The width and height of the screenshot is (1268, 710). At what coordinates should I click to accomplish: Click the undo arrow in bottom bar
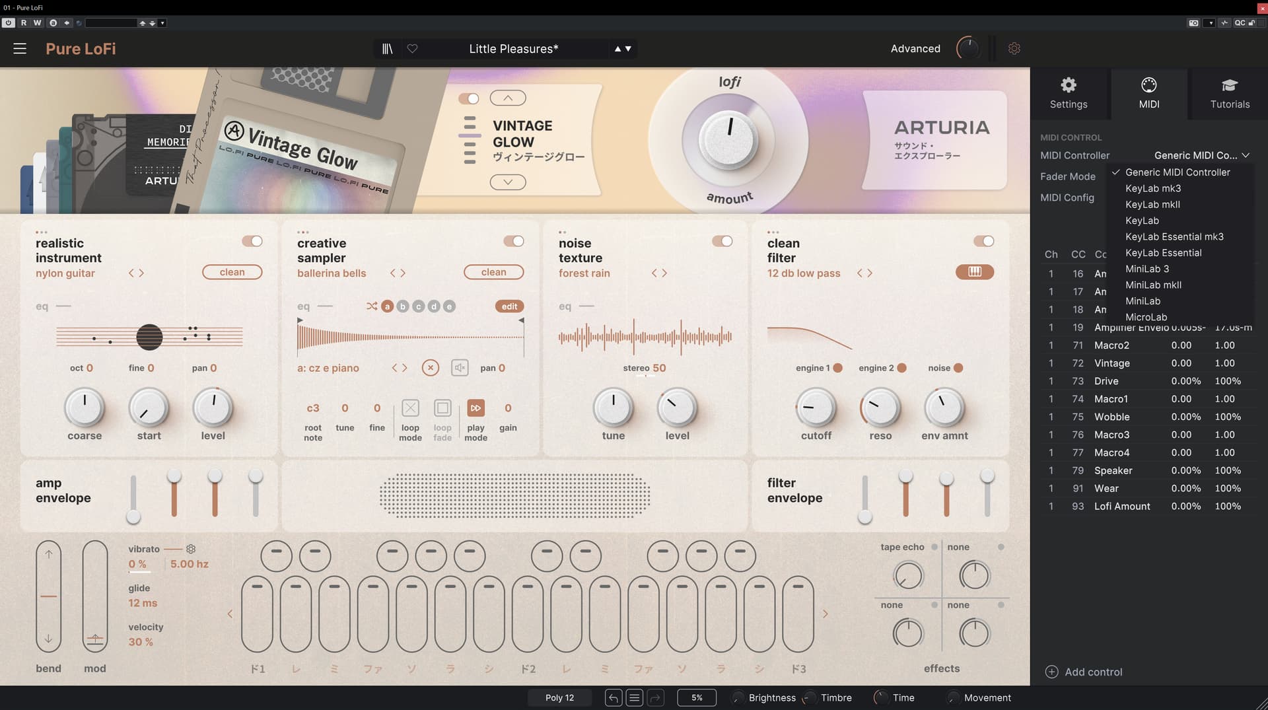tap(613, 697)
